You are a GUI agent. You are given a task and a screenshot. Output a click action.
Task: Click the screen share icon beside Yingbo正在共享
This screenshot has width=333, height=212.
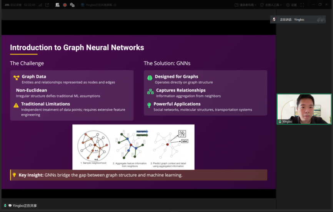click(10, 205)
